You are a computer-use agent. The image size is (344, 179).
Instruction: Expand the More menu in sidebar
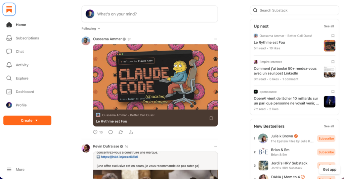tap(15, 169)
